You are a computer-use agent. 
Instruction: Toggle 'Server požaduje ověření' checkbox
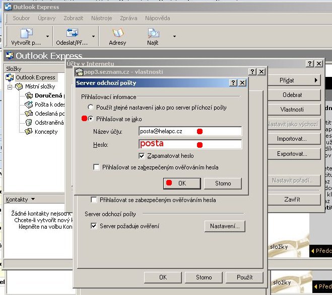[94, 226]
